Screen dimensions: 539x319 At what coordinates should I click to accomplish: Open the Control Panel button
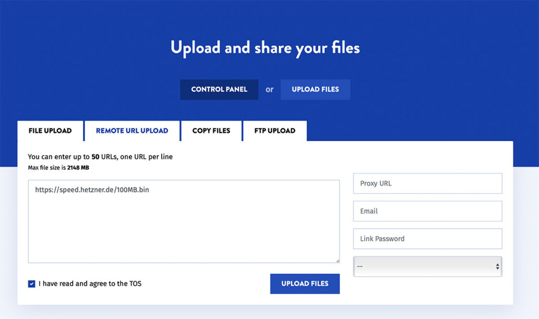coord(219,89)
